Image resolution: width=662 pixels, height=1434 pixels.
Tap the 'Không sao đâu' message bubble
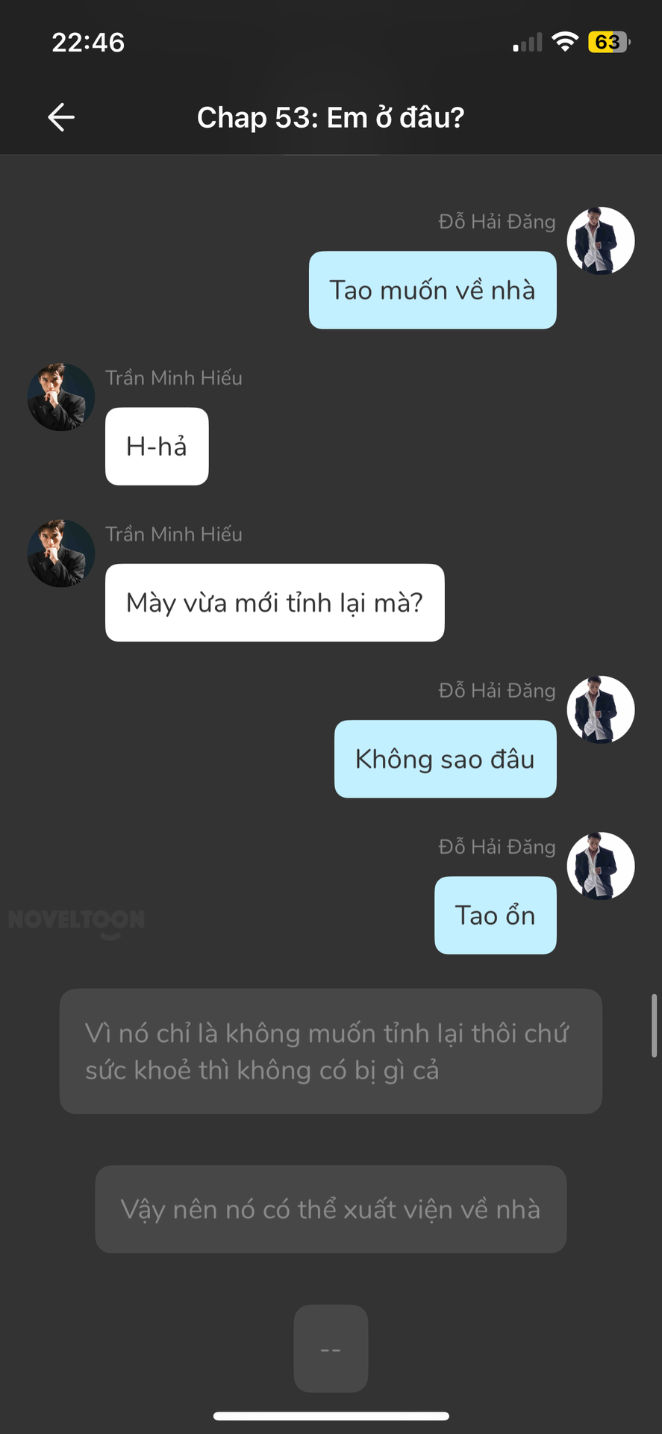tap(446, 759)
